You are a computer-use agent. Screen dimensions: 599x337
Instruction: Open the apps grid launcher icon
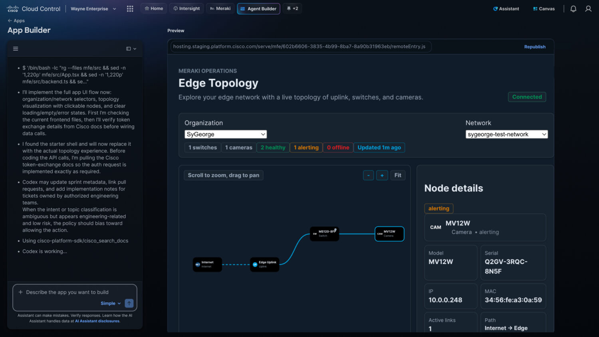click(x=130, y=9)
